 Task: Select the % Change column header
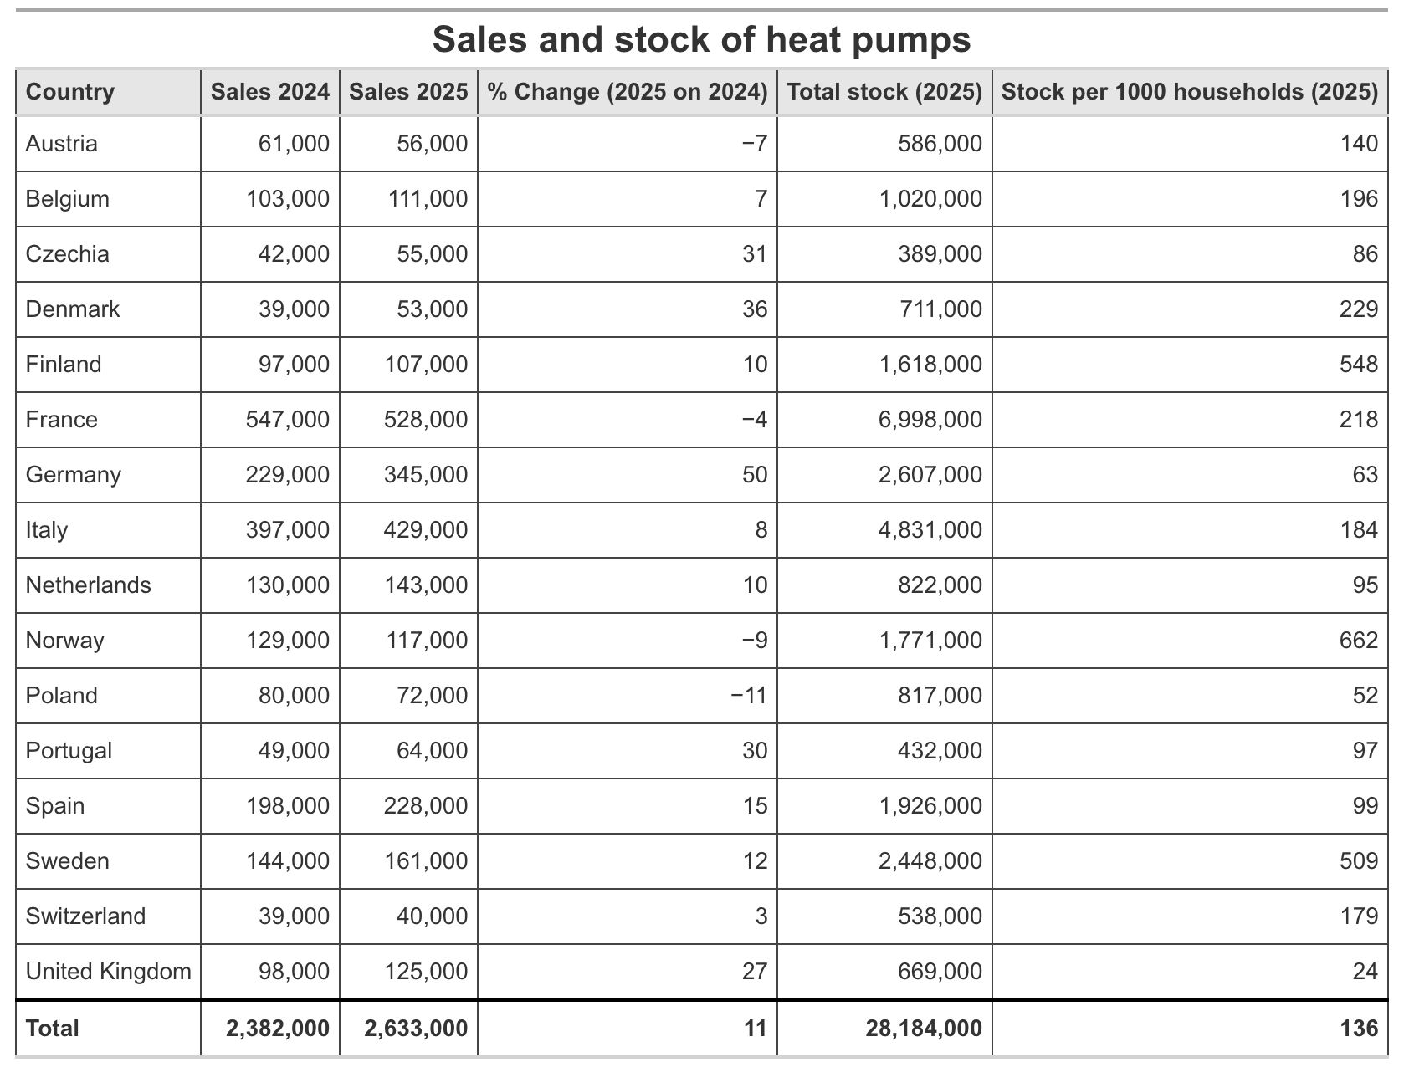click(627, 91)
